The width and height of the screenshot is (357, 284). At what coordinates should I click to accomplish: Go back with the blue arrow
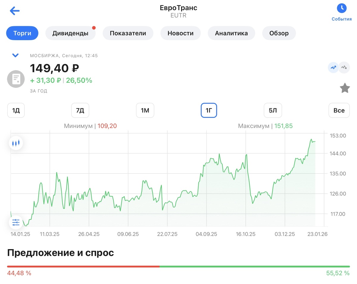[x=15, y=11]
